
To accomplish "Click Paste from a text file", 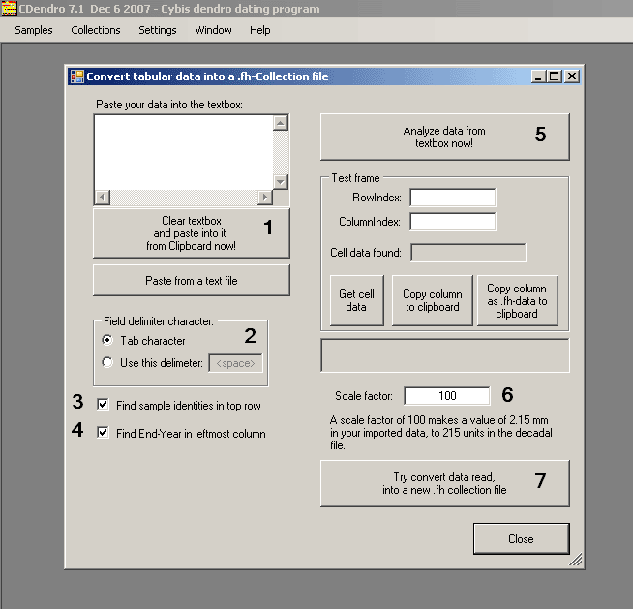I will tap(192, 280).
